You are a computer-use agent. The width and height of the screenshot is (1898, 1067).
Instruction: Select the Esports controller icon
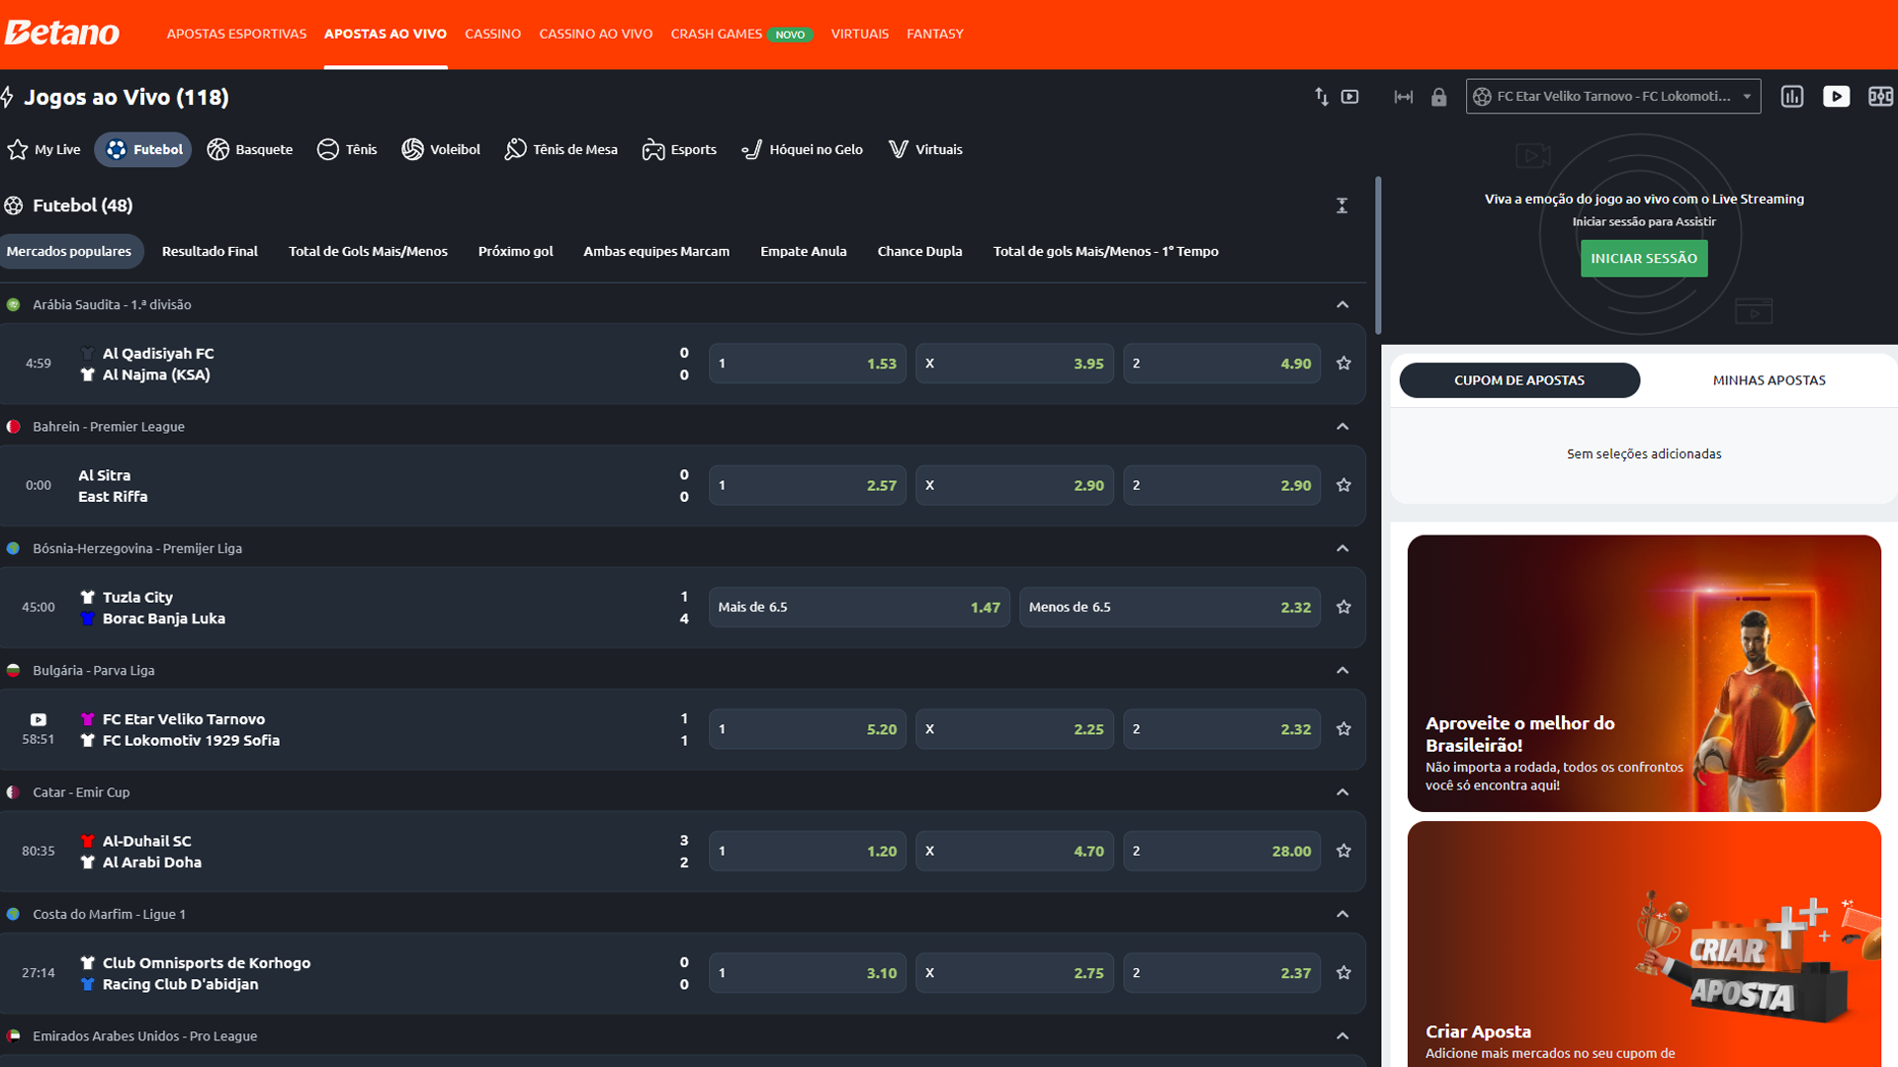(652, 149)
